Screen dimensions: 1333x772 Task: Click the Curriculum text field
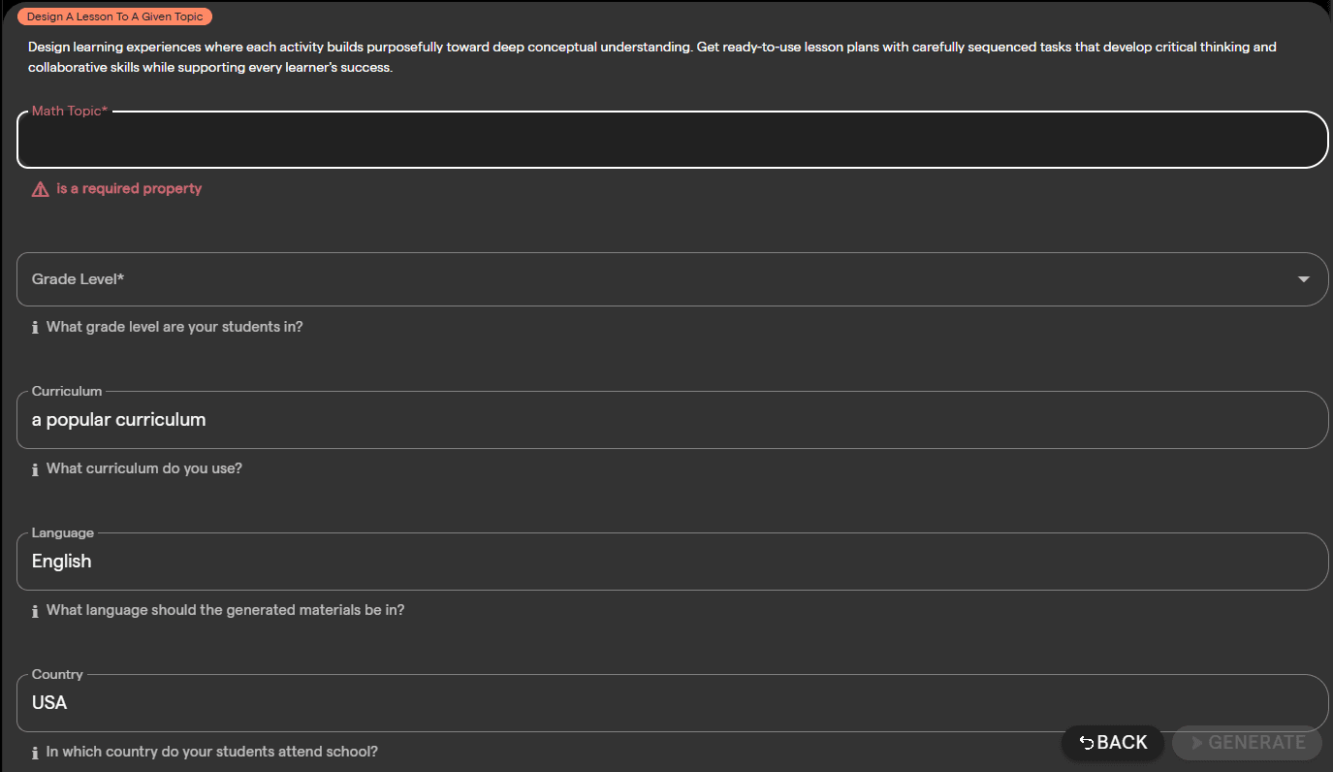click(x=672, y=420)
